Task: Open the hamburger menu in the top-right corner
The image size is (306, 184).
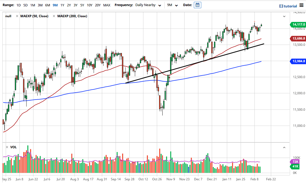Action: 301,6
